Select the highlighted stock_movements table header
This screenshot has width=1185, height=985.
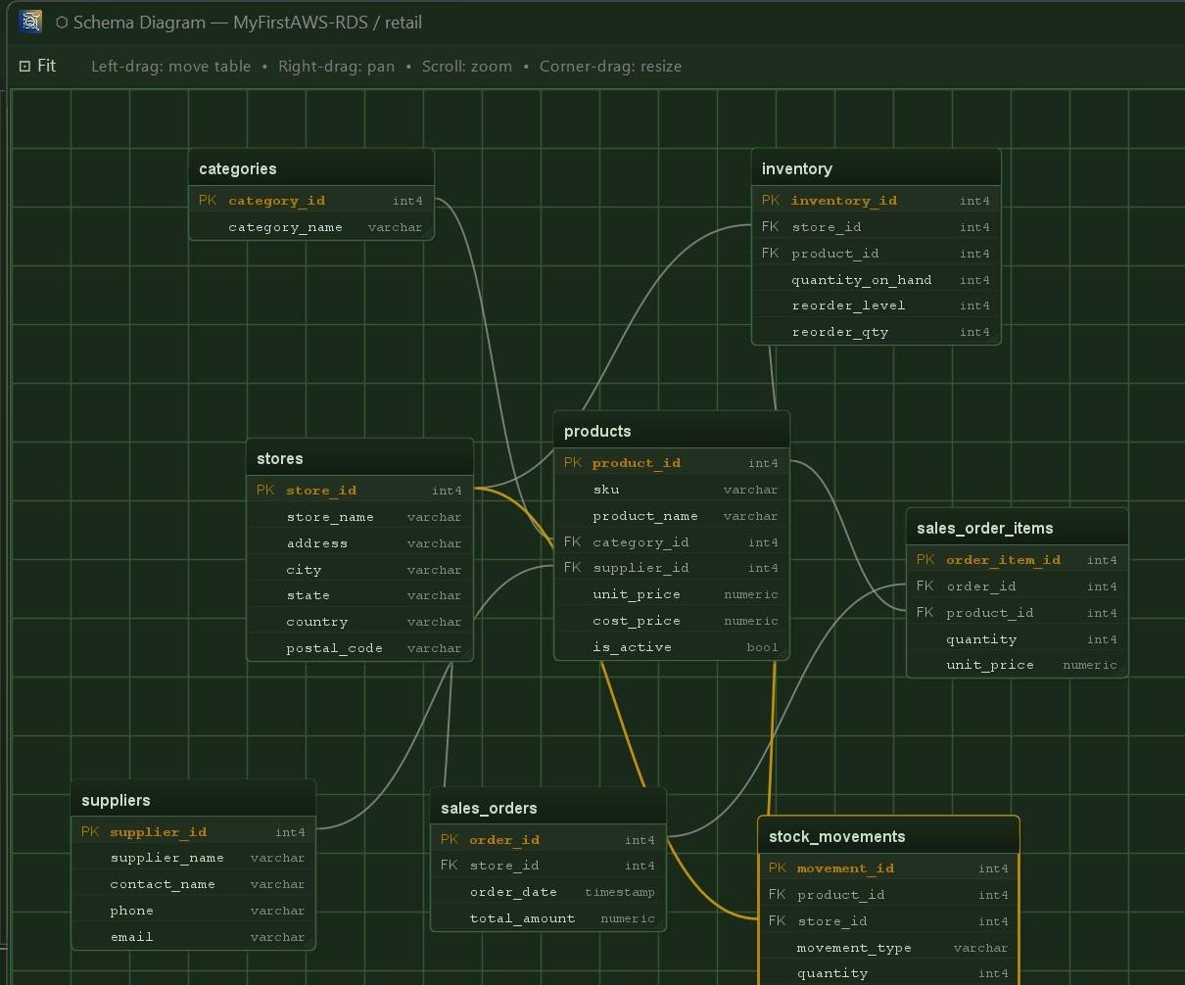888,836
